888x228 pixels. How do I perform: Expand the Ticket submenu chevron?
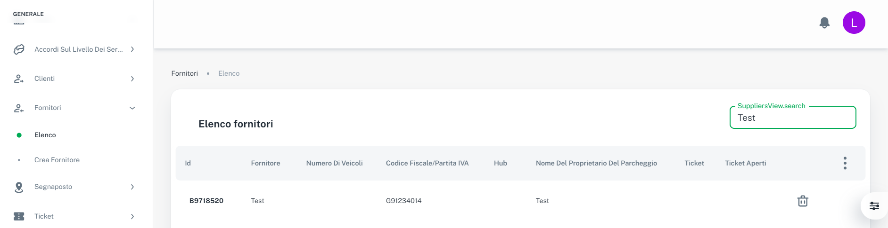[132, 216]
